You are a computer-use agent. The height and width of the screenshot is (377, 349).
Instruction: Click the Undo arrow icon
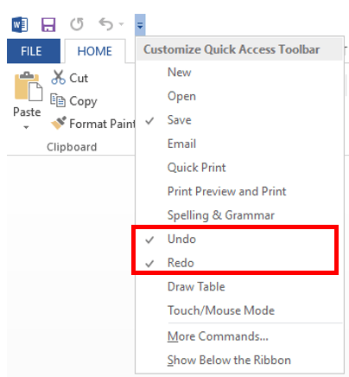pos(106,24)
